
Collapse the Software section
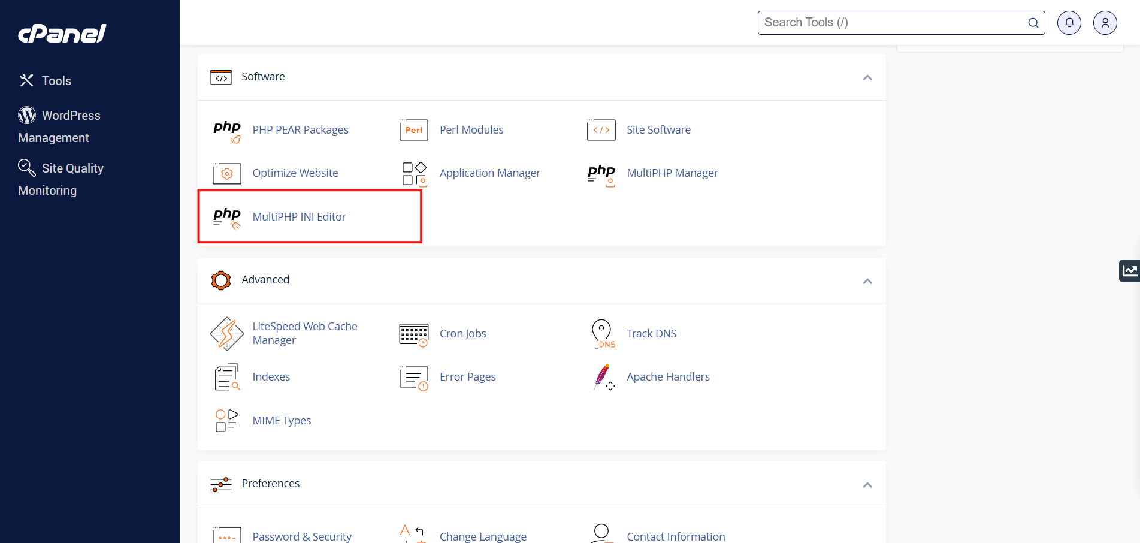click(867, 77)
